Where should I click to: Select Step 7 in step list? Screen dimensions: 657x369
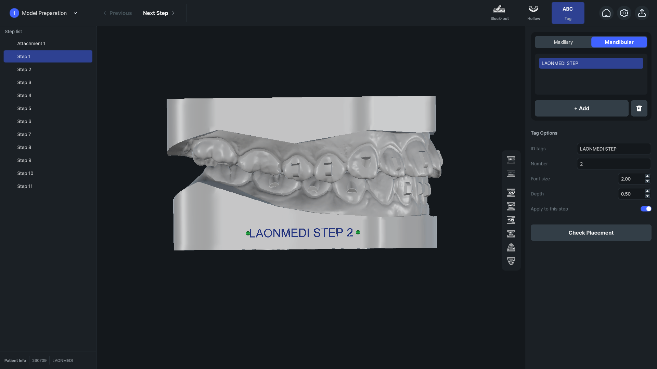[48, 134]
